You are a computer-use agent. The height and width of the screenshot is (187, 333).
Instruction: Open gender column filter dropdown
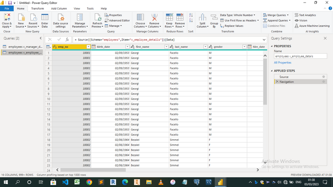click(244, 47)
